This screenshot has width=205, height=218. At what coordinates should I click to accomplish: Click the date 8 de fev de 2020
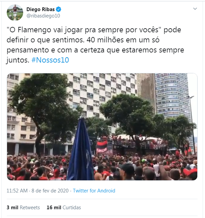coord(50,191)
